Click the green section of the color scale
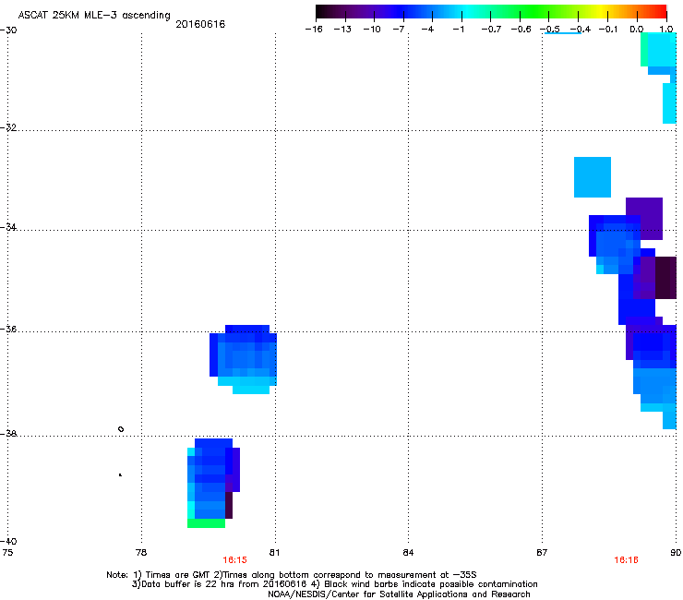This screenshot has height=600, width=683. tap(535, 12)
